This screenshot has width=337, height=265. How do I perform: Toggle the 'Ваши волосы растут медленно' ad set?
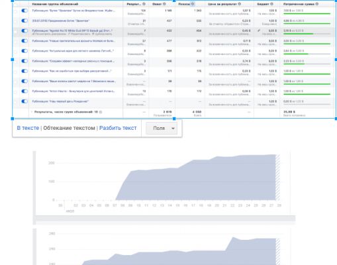(24, 81)
